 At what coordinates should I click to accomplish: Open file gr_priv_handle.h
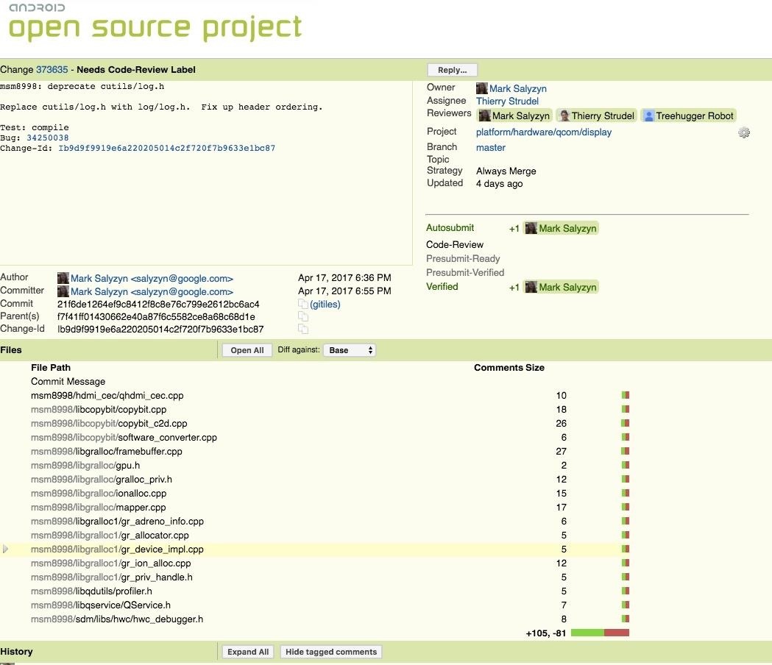(112, 577)
